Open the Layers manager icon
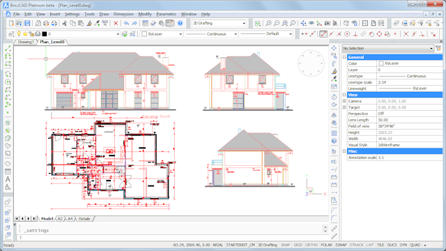The width and height of the screenshot is (446, 251). tap(11, 34)
